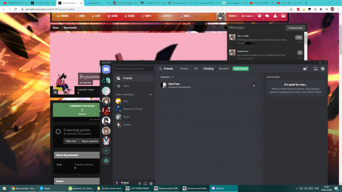Open Discord help question mark icon
This screenshot has width=342, height=192.
click(323, 69)
